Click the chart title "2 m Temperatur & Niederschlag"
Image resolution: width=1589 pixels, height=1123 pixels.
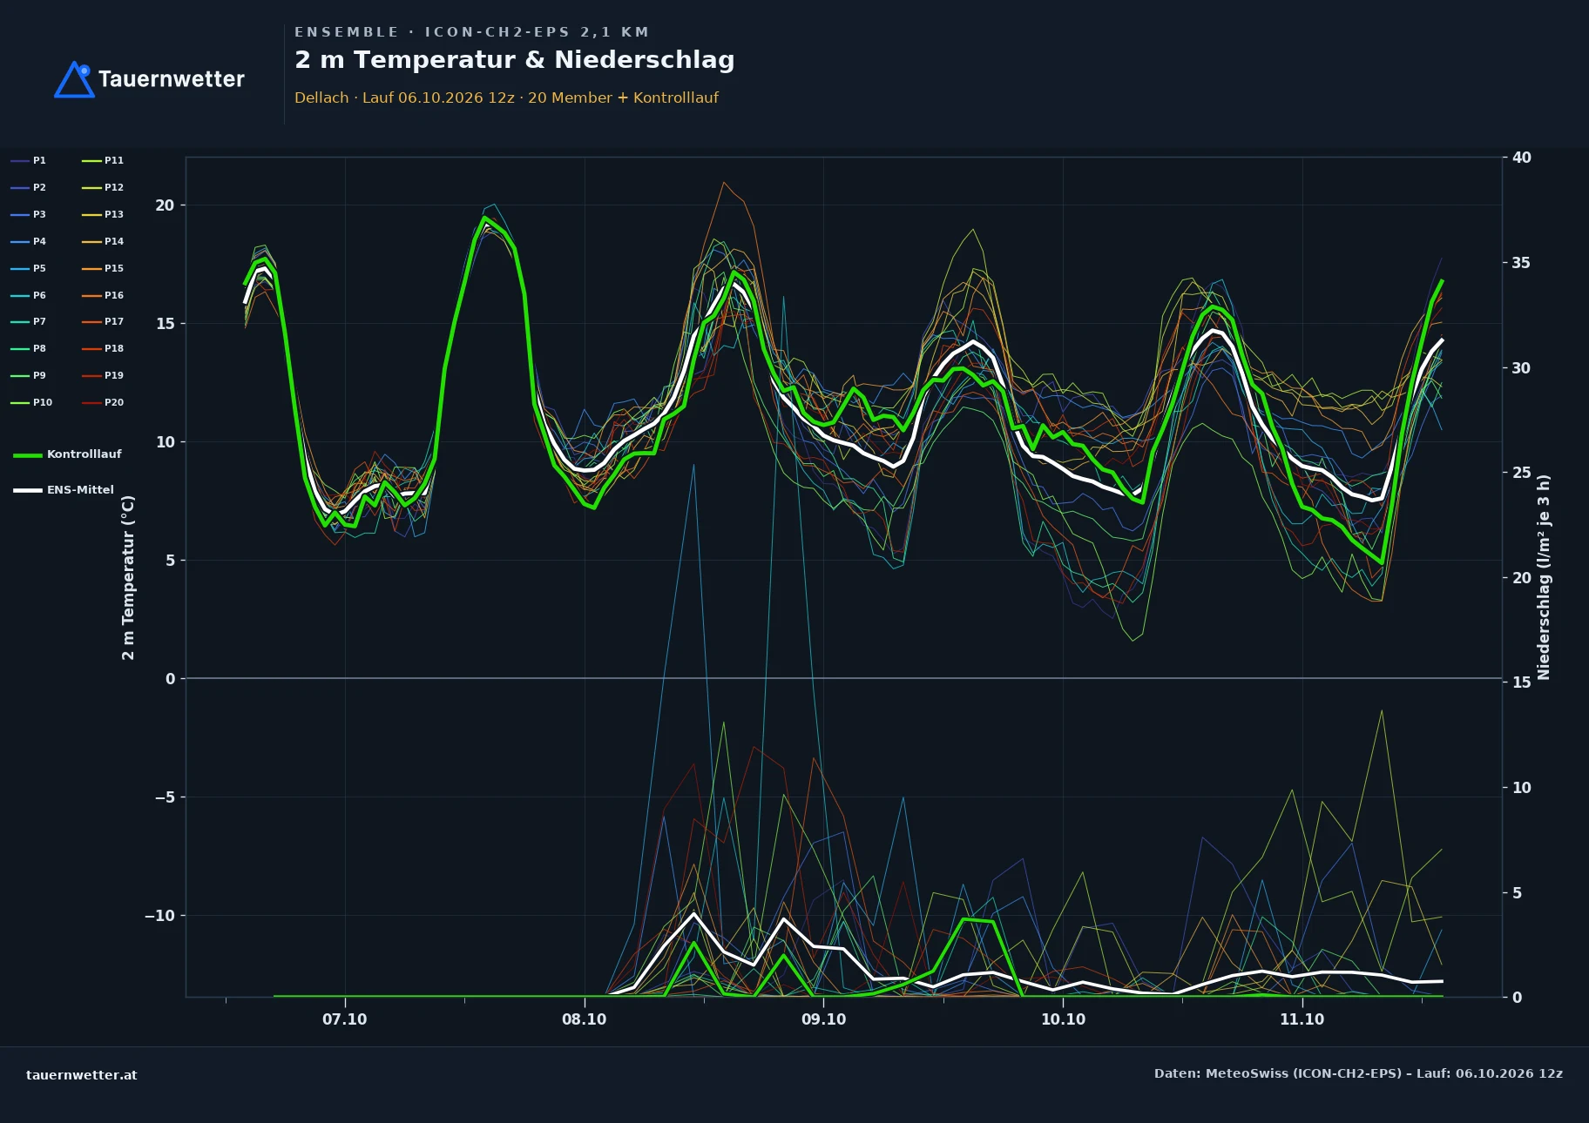click(x=515, y=60)
